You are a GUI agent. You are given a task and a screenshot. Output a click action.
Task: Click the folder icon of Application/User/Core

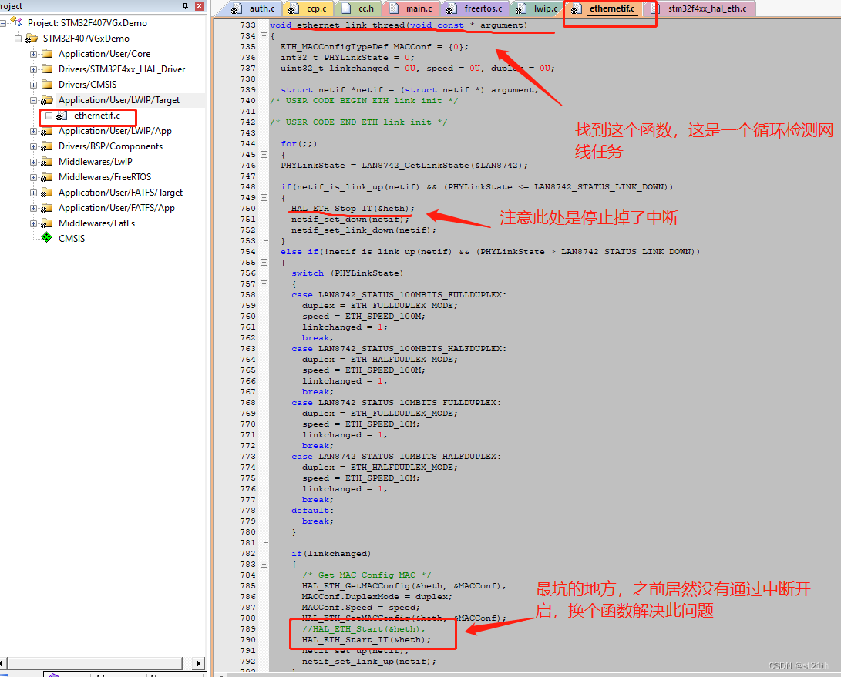[46, 53]
